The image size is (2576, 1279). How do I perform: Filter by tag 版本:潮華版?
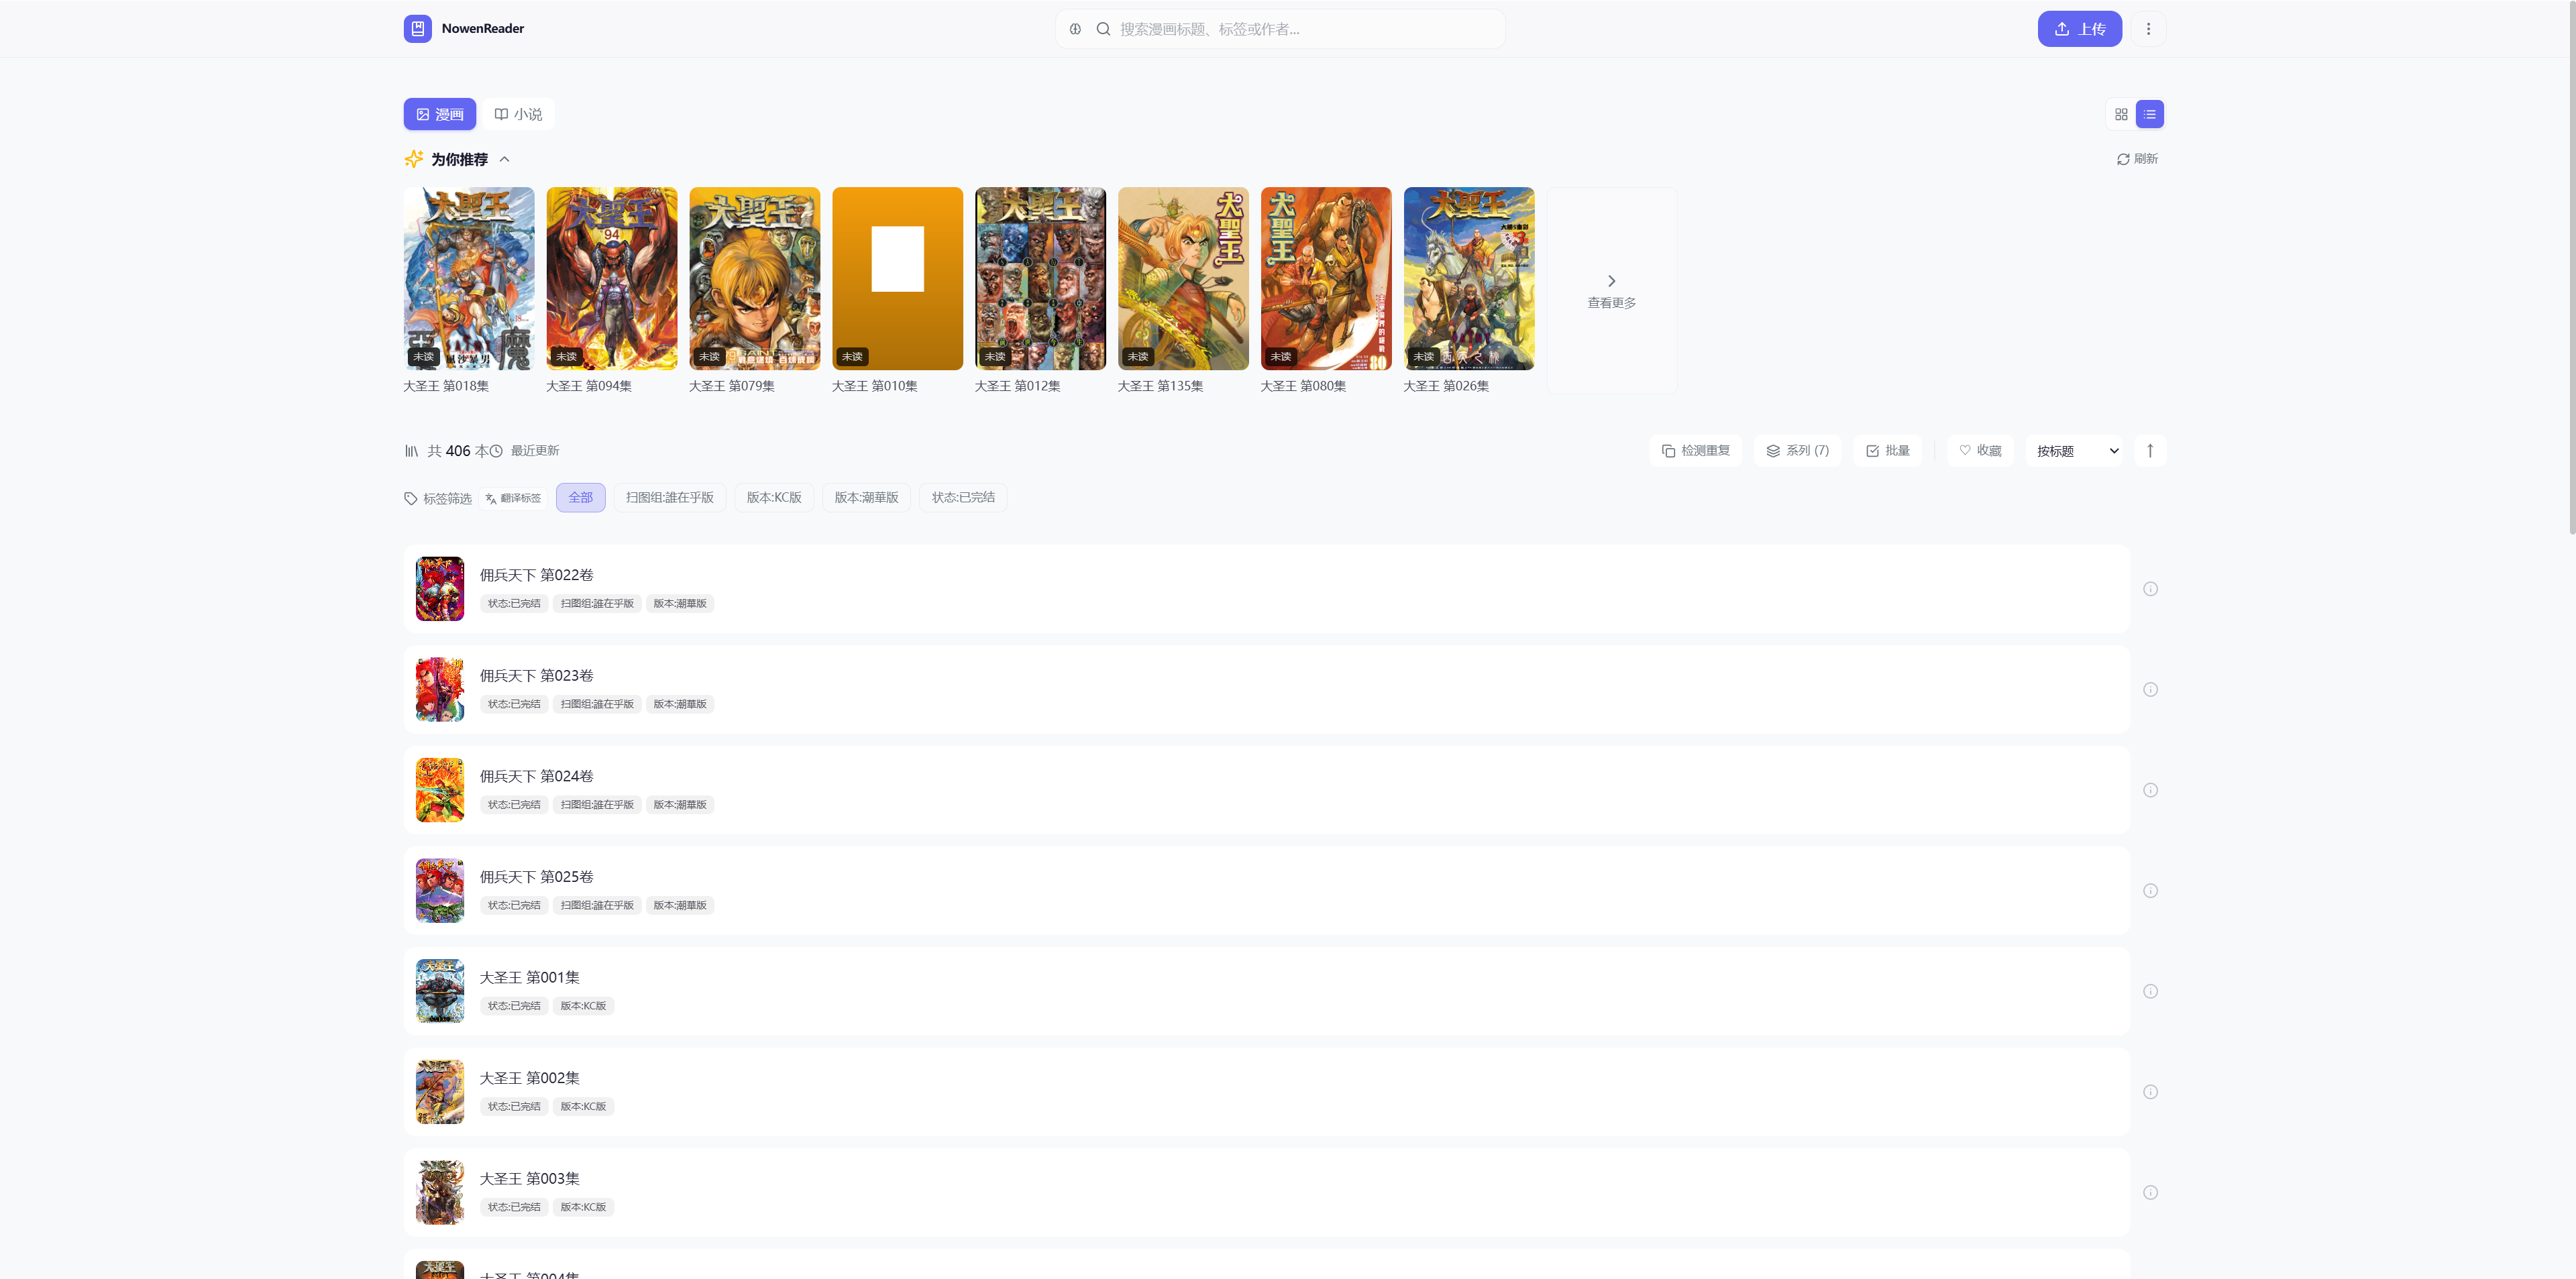click(866, 498)
